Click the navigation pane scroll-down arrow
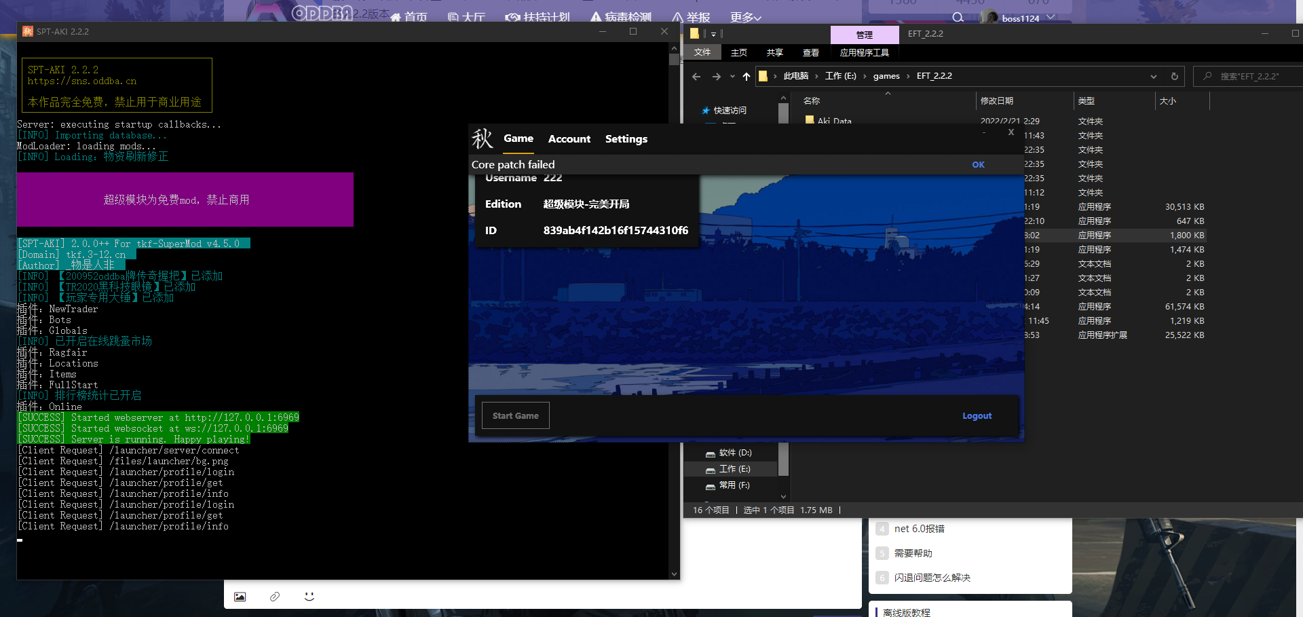The image size is (1303, 617). pos(783,497)
